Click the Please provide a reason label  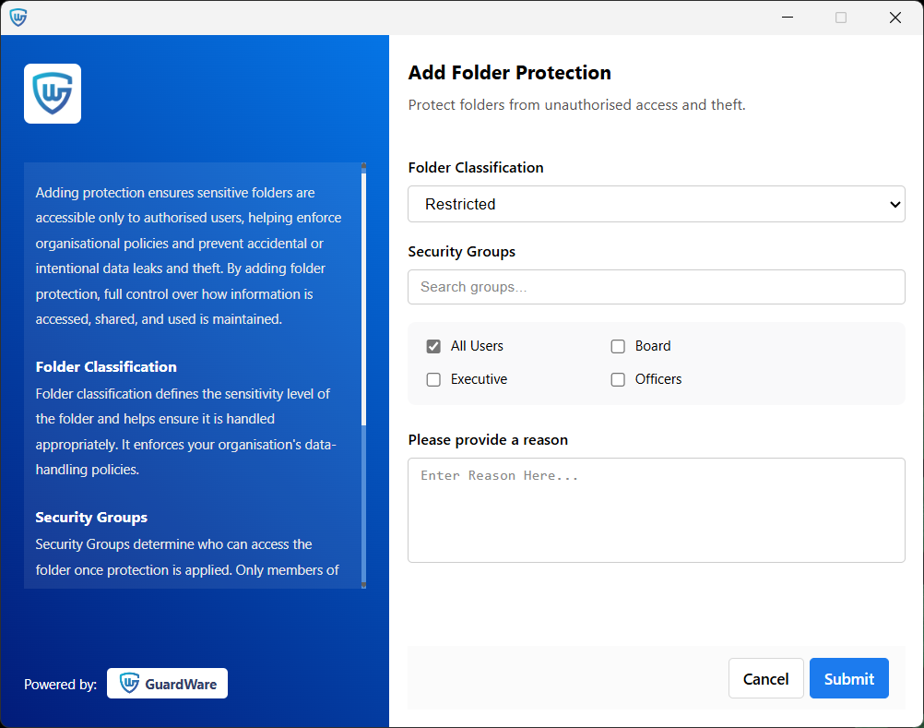[487, 440]
